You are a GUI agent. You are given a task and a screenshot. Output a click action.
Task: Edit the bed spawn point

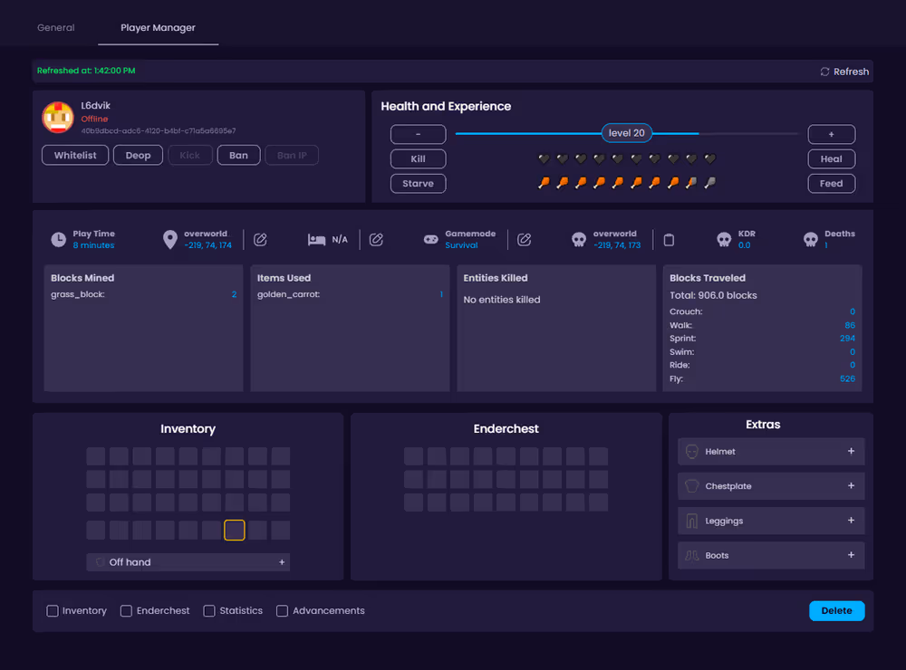click(x=376, y=240)
